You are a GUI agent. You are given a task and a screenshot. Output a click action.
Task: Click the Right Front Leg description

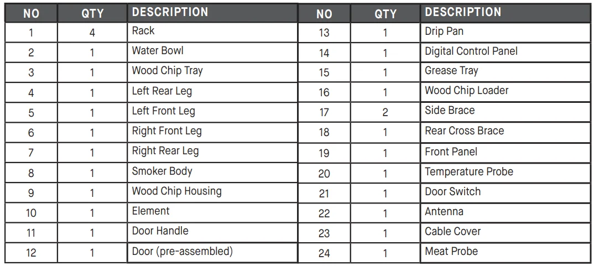(x=166, y=131)
